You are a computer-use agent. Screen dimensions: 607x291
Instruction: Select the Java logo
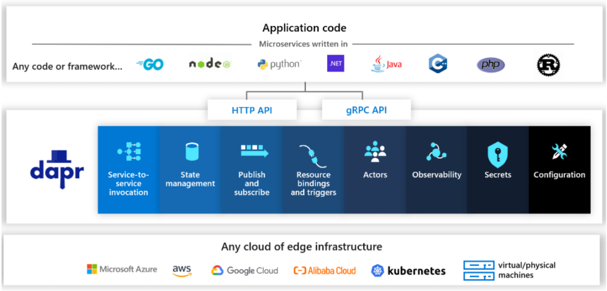coord(386,64)
